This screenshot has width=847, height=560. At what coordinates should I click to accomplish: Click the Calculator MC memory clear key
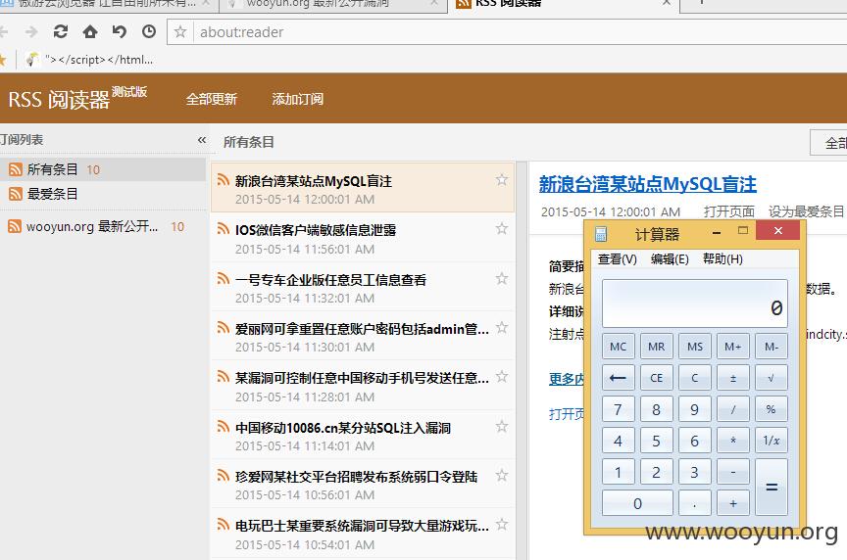point(618,347)
